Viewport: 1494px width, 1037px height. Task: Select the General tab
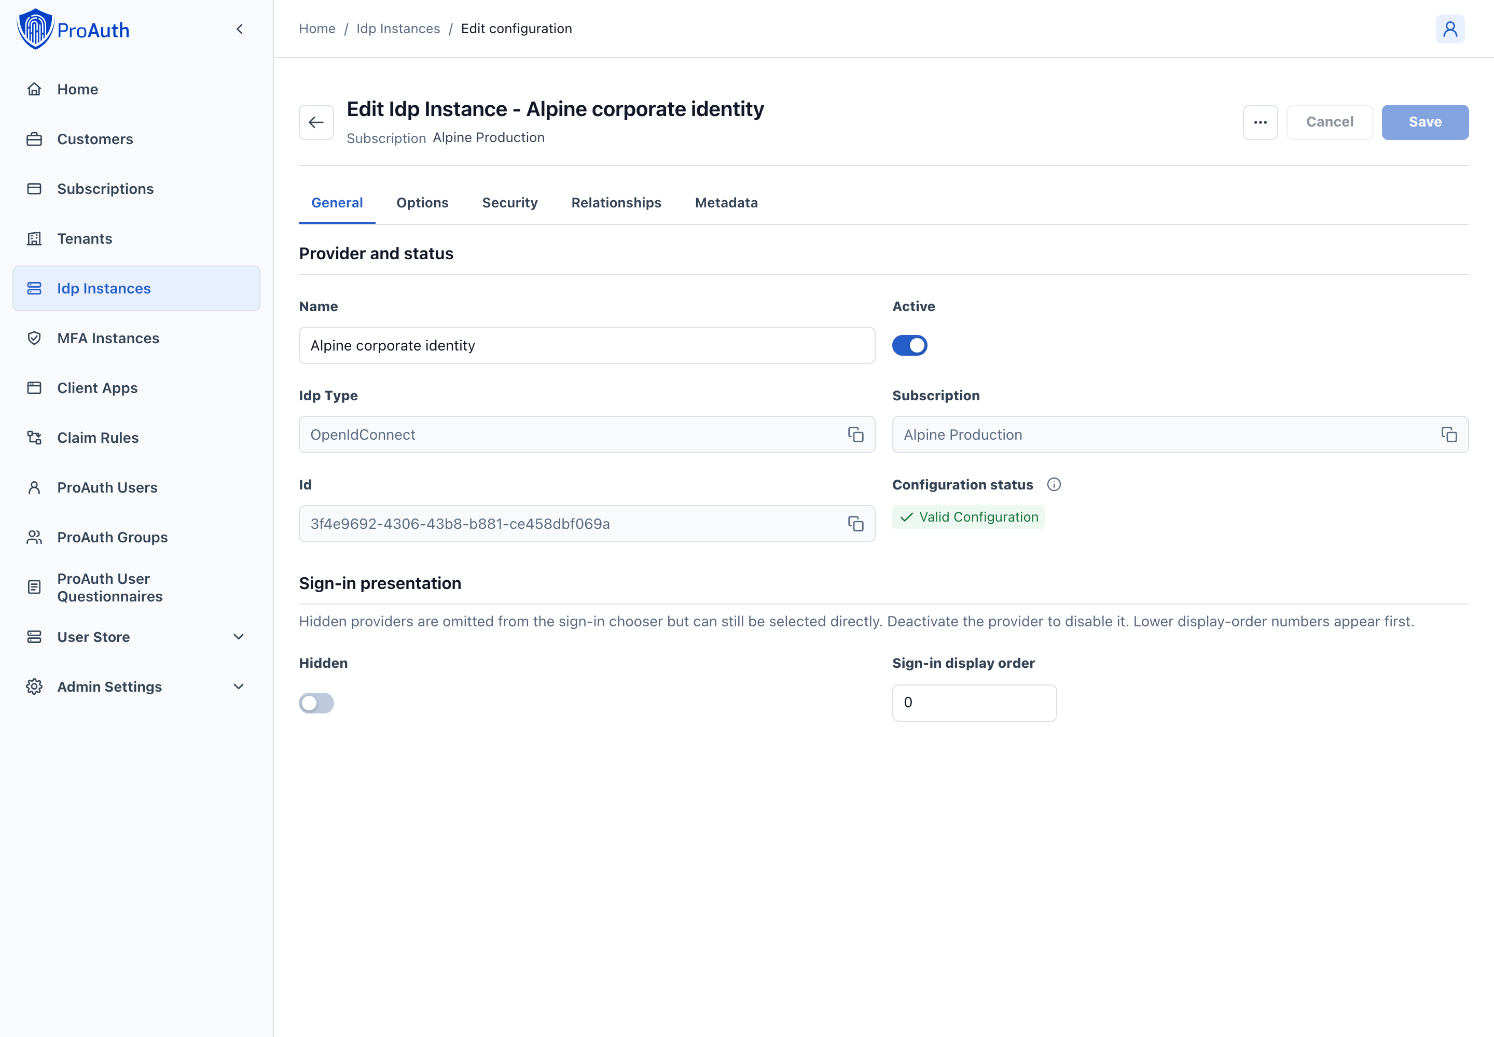click(337, 203)
